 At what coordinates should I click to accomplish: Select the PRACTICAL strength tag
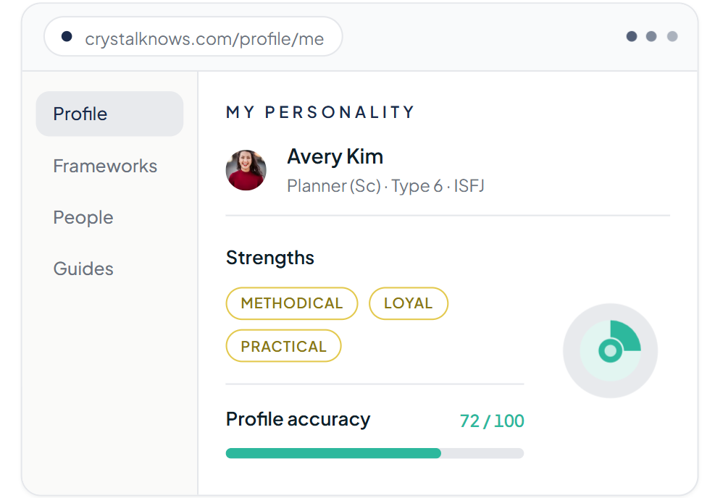click(283, 346)
